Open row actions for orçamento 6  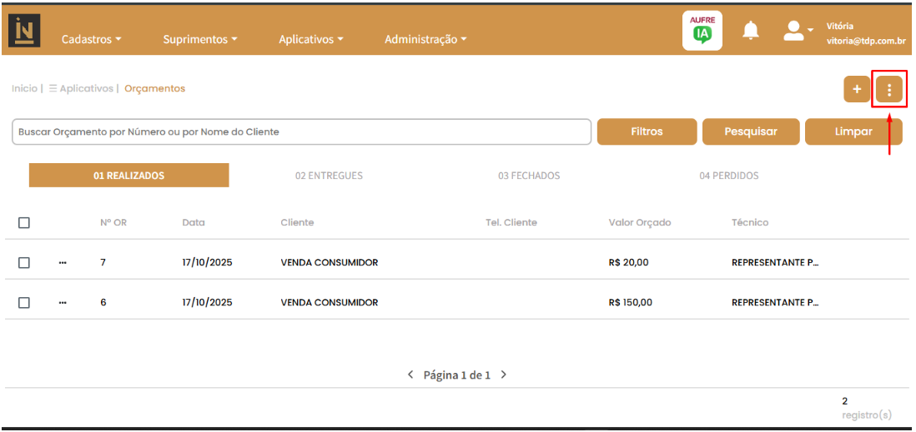[x=63, y=303]
